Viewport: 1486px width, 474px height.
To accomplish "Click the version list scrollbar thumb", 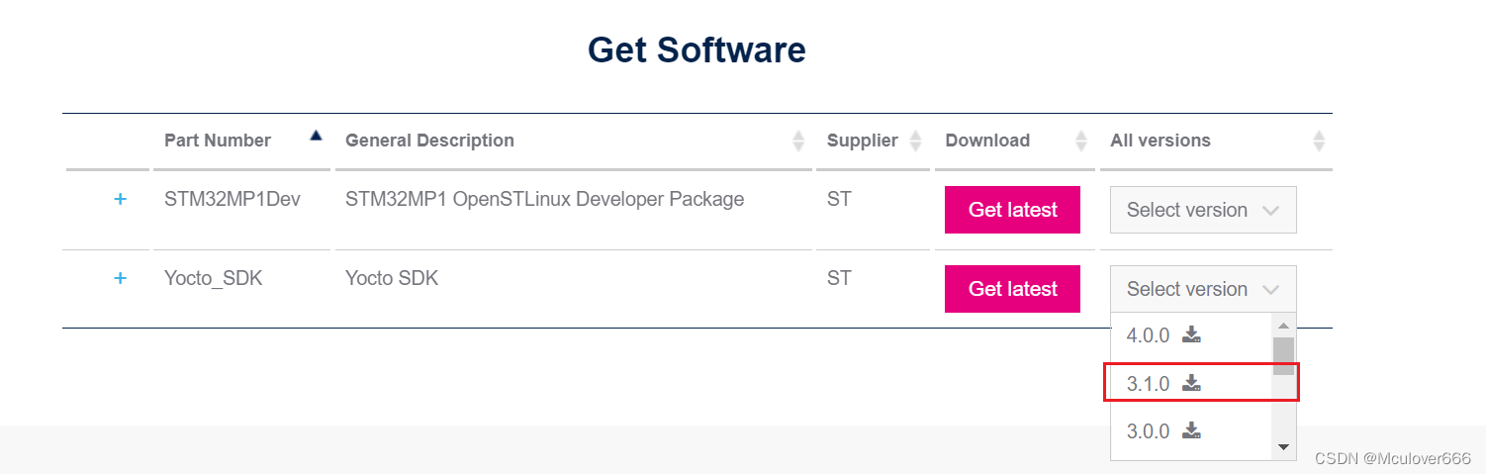I will tap(1283, 355).
